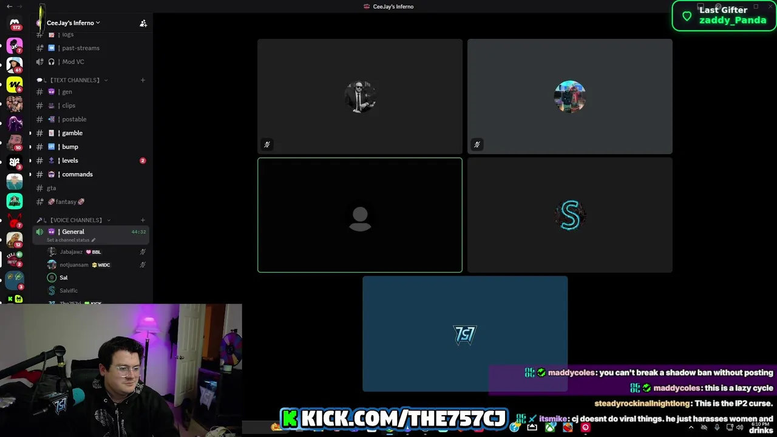777x437 pixels.
Task: Show hidden system tray icons
Action: tap(691, 427)
